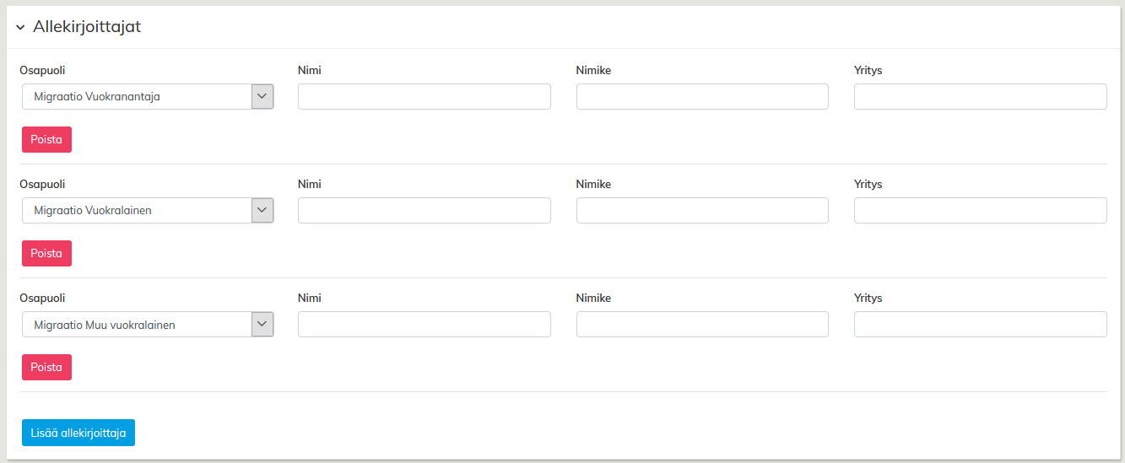Click the Lisää allekirjoittaja button
1125x463 pixels.
[78, 433]
